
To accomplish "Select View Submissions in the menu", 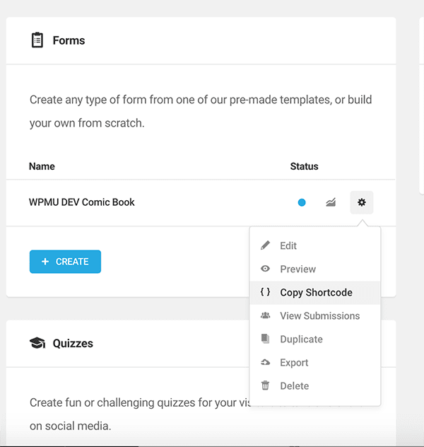I will 319,315.
